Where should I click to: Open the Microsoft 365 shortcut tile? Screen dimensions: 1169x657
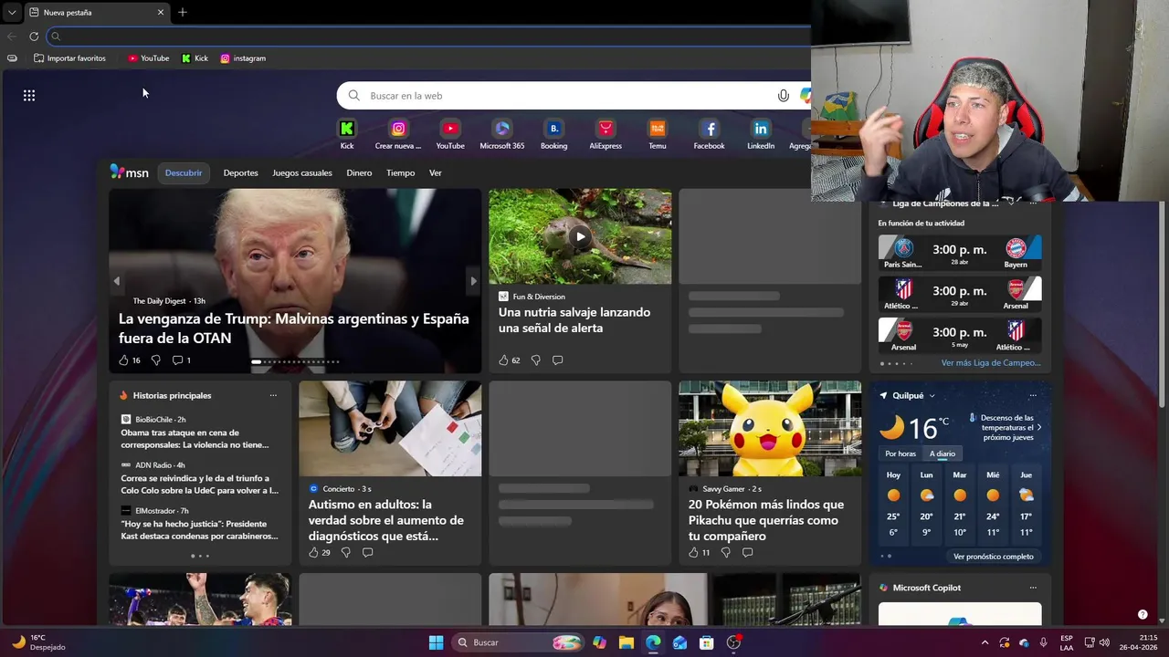[x=501, y=134]
